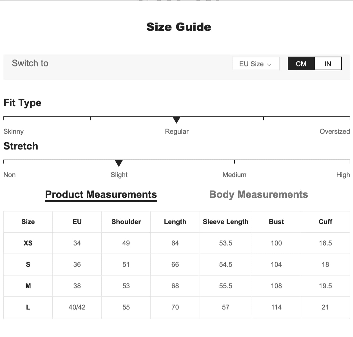Click the Oversized fit label
Screen dimensions: 353x337
coord(334,131)
